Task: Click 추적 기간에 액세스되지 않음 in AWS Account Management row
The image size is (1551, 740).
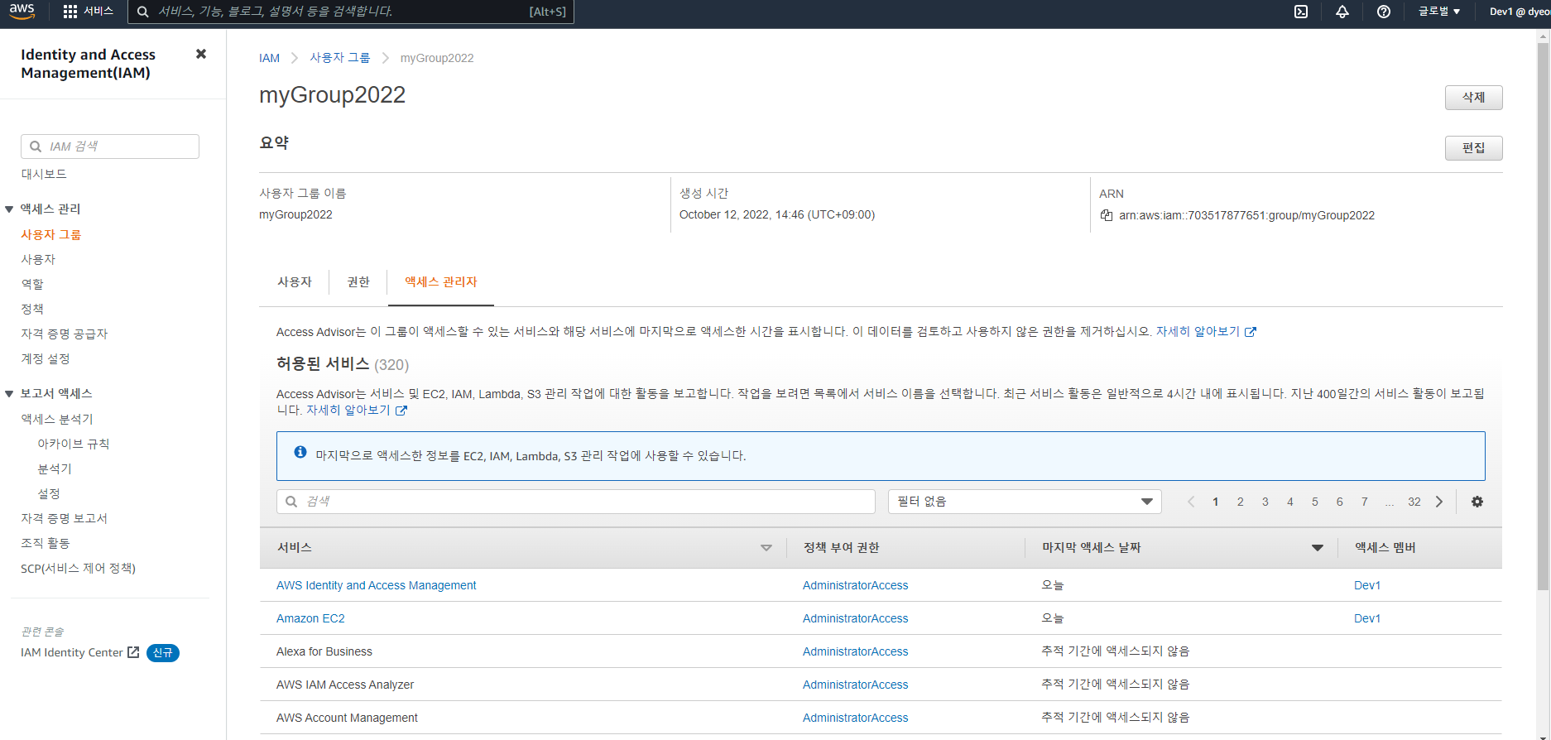Action: click(x=1115, y=718)
